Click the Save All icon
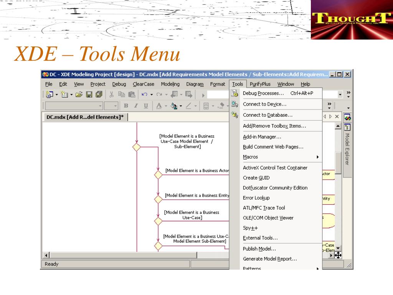This screenshot has height=295, width=393. pyautogui.click(x=99, y=94)
